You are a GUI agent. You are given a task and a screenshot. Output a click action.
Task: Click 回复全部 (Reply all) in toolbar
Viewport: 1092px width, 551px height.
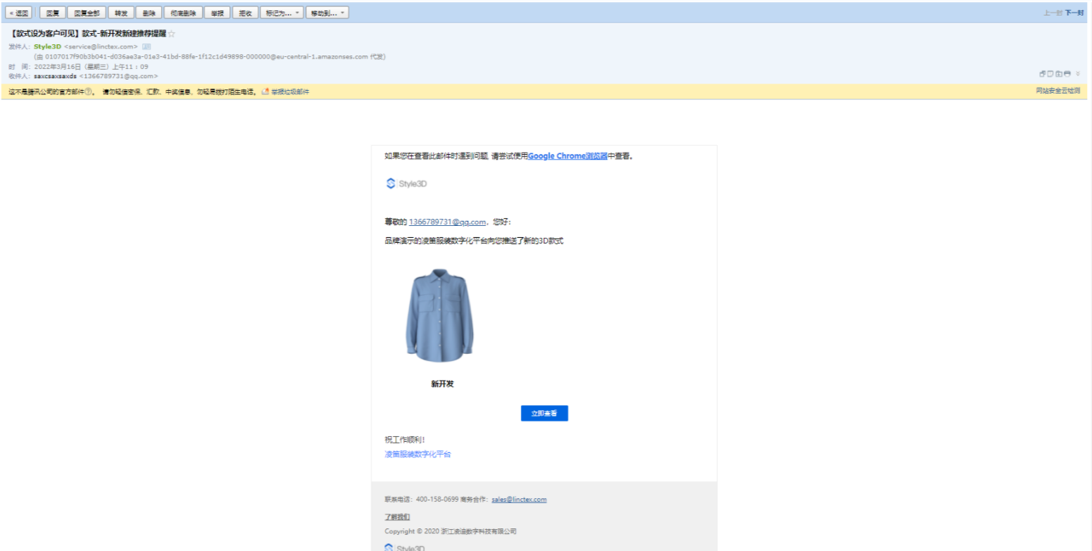[x=87, y=13]
